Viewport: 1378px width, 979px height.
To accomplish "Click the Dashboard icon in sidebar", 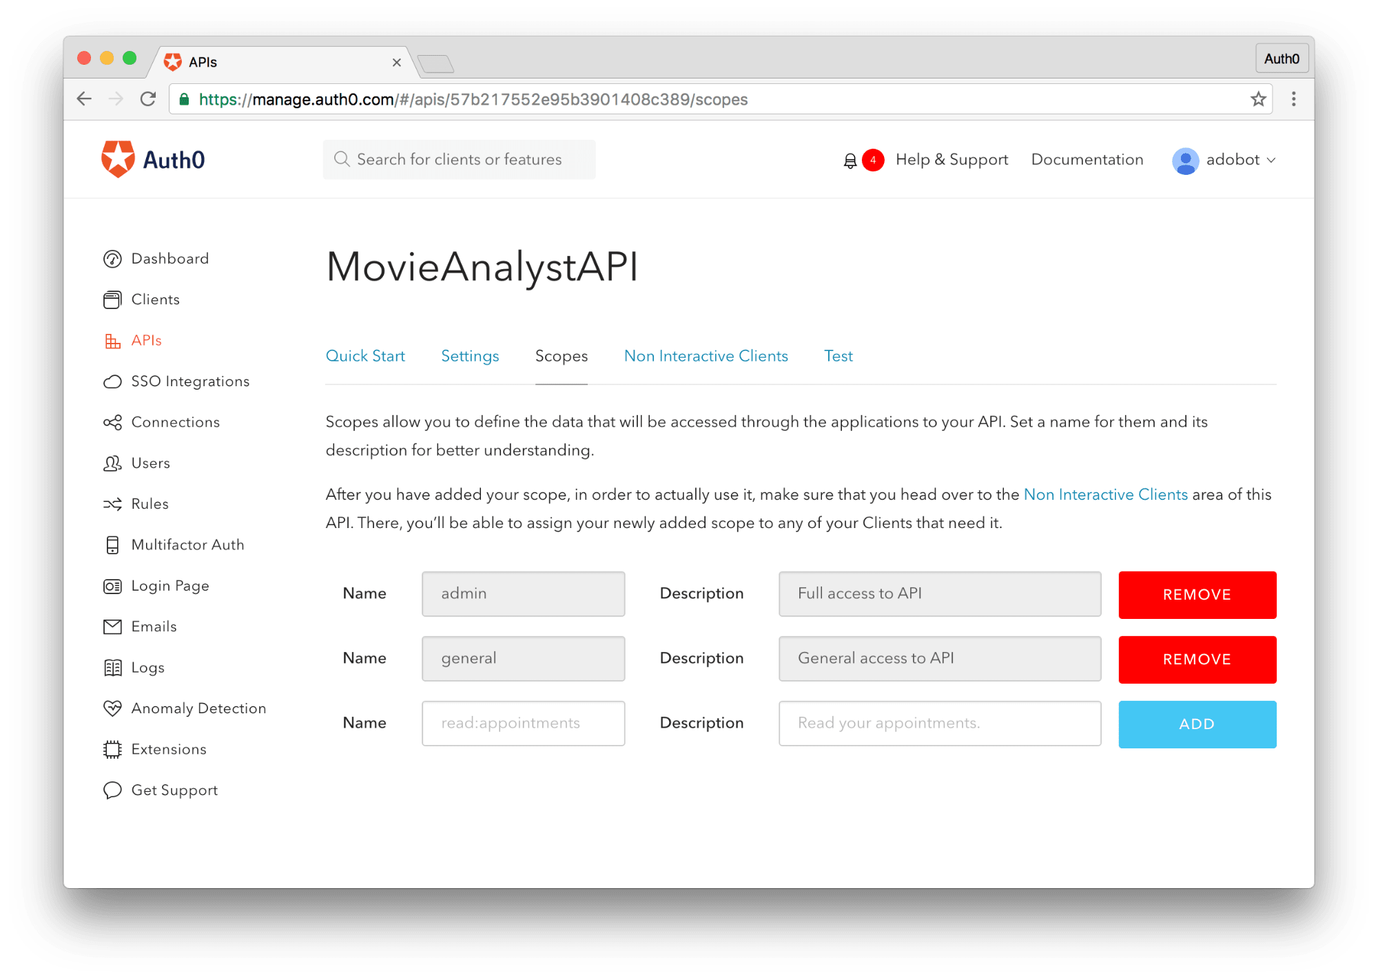I will 116,260.
